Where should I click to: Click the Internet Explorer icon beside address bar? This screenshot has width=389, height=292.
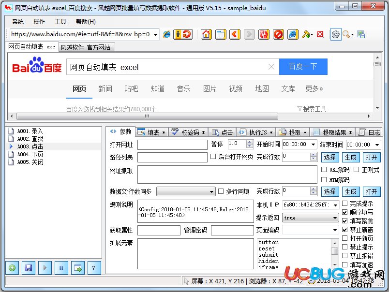click(167, 34)
